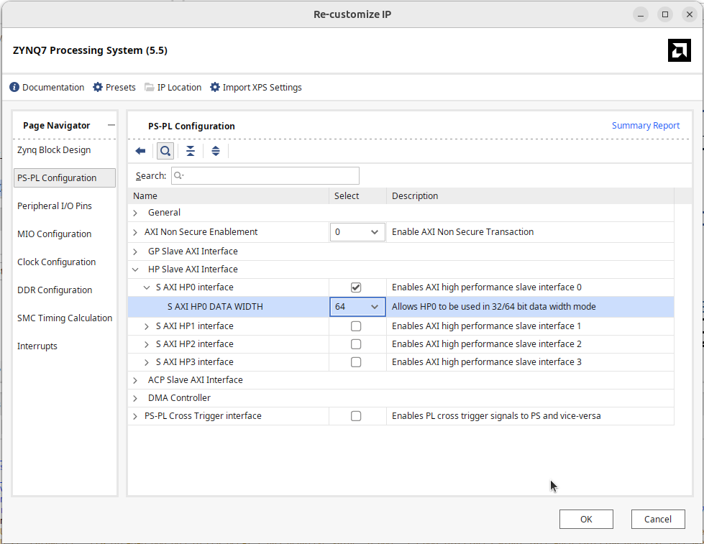This screenshot has width=704, height=544.
Task: Open the Interrupts page
Action: pyautogui.click(x=37, y=346)
